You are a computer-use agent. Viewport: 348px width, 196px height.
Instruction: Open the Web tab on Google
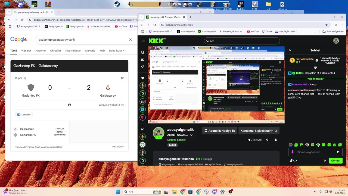pyautogui.click(x=102, y=51)
